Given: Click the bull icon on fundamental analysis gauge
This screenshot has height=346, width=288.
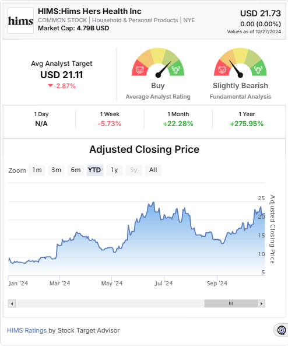Looking at the screenshot, I should click(258, 70).
